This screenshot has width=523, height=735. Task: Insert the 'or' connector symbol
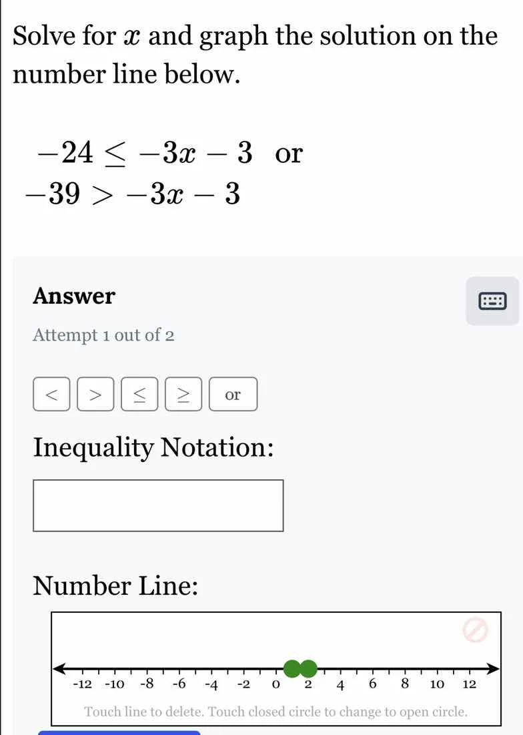233,395
